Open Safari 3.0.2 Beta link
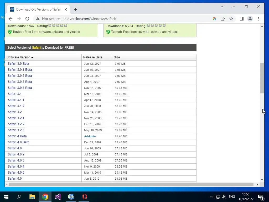This screenshot has width=269, height=202. click(20, 75)
